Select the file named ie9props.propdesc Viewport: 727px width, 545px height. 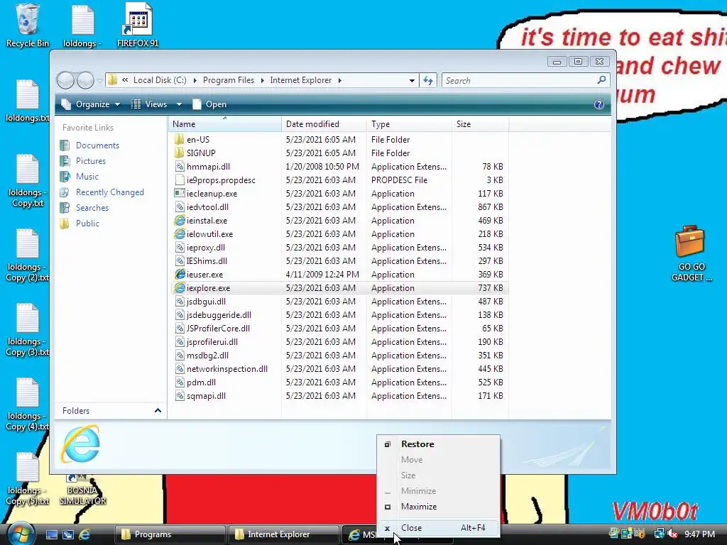[221, 180]
